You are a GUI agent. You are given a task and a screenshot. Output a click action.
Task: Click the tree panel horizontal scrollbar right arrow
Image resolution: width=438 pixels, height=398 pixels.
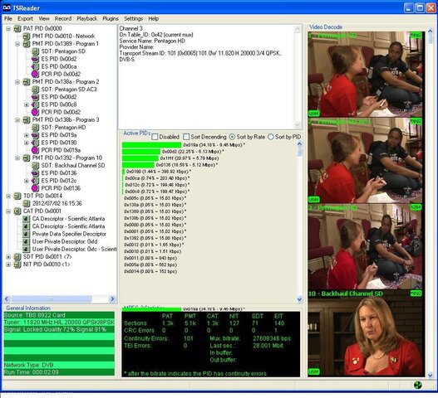[x=112, y=299]
